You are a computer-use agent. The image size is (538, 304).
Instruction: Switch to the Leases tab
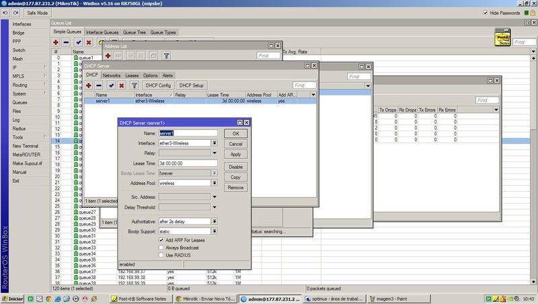(132, 76)
